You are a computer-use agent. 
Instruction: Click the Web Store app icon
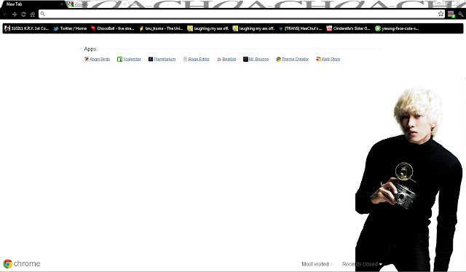318,59
